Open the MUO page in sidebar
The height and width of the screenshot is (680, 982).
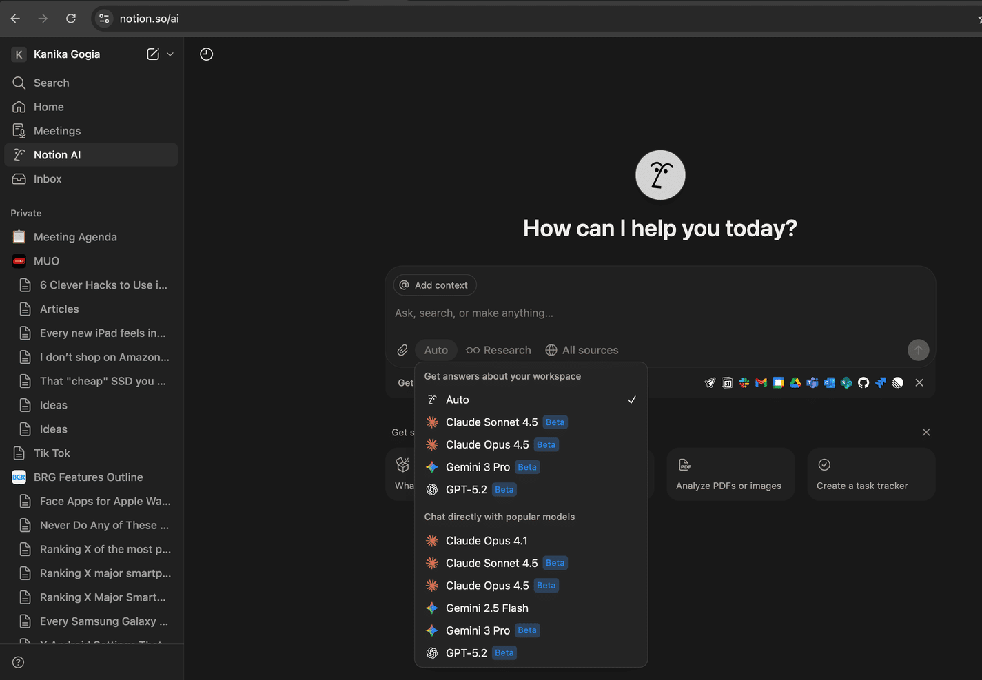[x=91, y=261]
